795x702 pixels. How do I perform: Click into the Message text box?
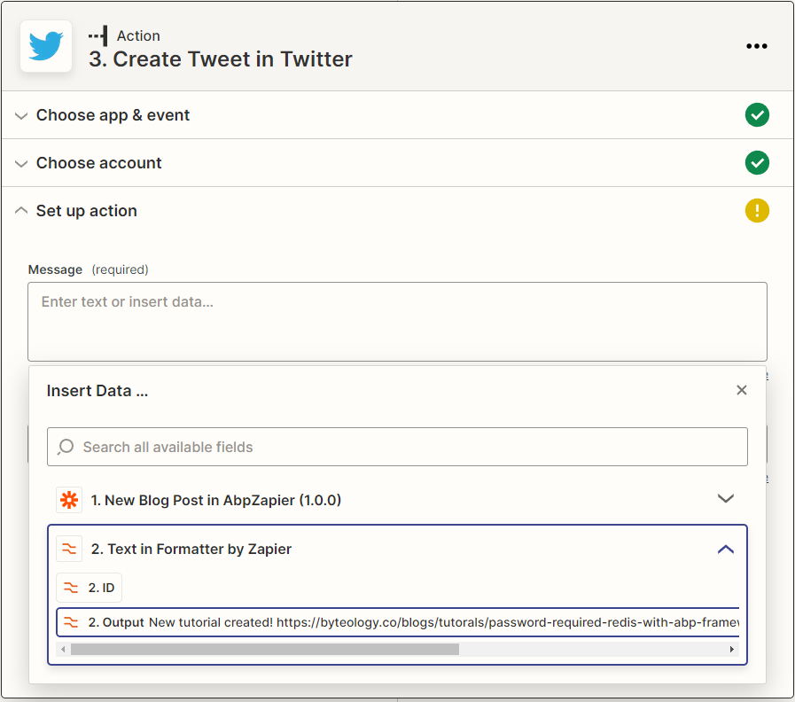click(x=397, y=322)
